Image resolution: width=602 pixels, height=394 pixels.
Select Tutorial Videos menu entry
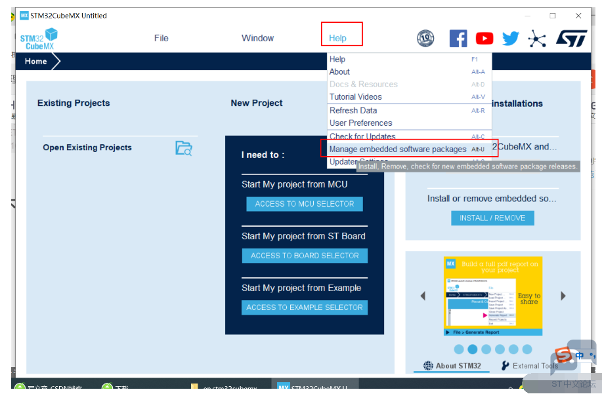click(409, 97)
